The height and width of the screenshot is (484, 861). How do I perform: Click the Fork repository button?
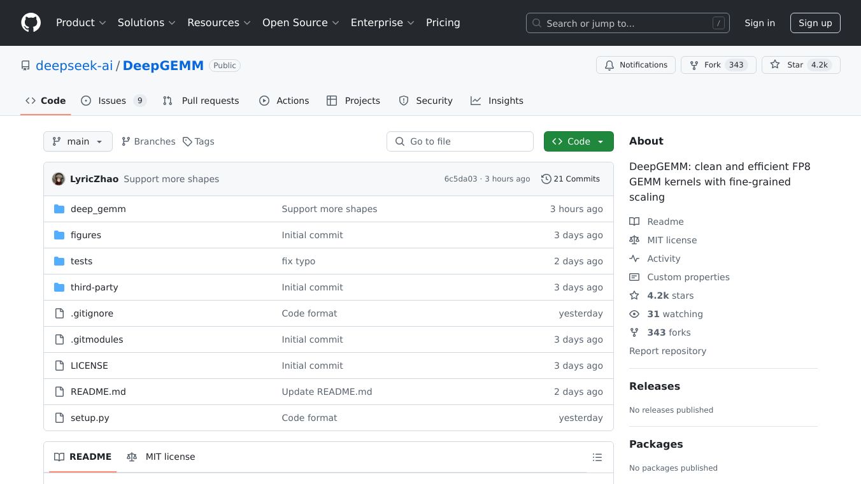[706, 65]
